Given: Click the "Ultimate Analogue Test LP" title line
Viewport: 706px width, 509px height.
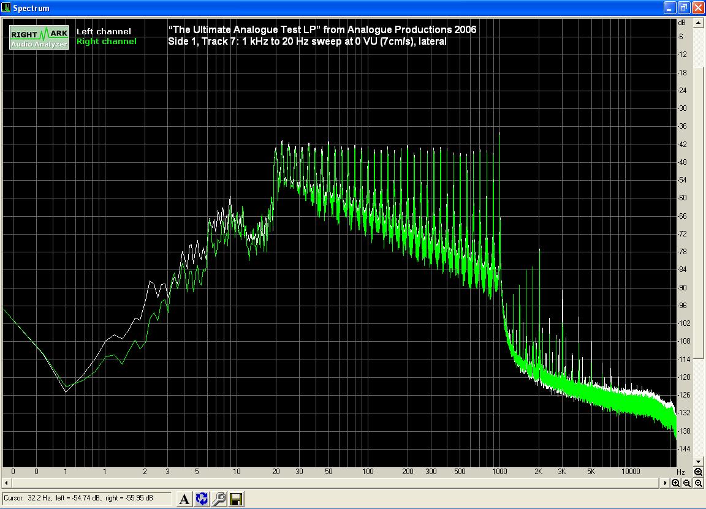Looking at the screenshot, I should click(x=322, y=29).
